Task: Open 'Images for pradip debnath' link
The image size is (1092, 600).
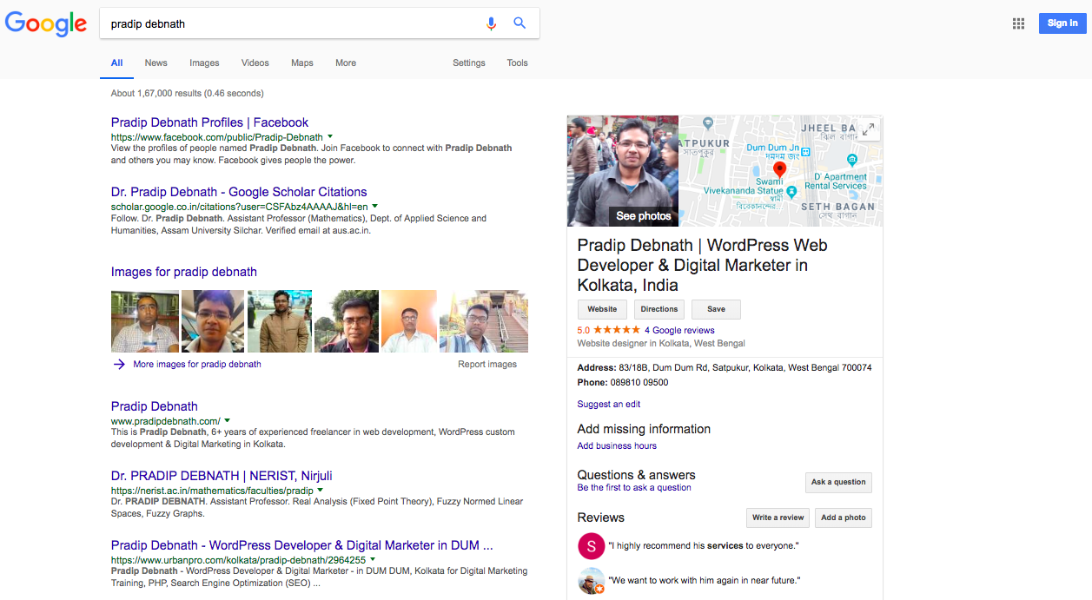Action: pos(184,272)
